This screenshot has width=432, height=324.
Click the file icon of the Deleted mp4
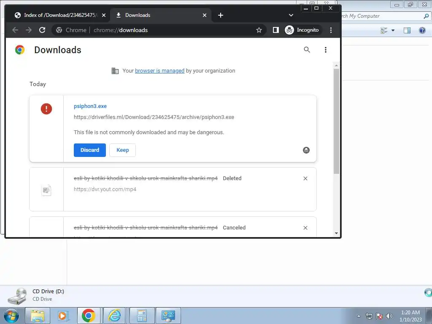46,190
